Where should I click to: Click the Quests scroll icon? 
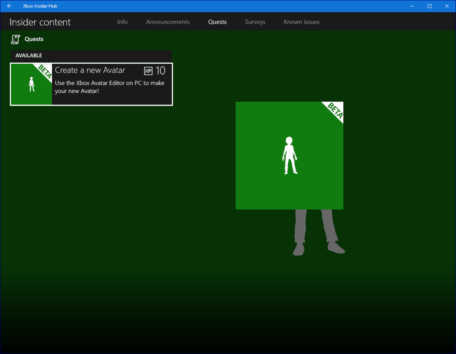pos(15,39)
